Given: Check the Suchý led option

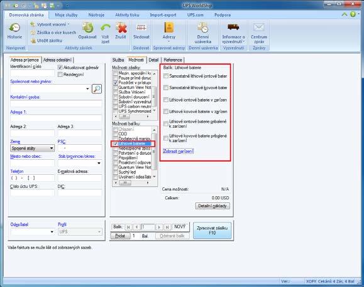Looking at the screenshot, I should (116, 172).
